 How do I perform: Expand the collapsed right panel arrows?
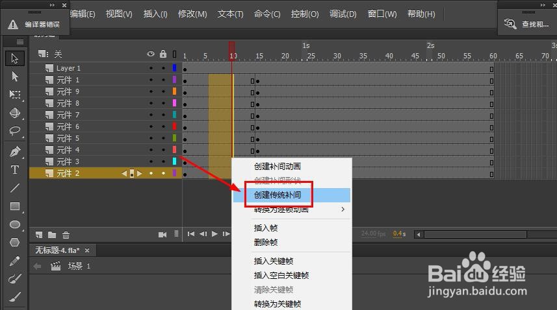543,5
